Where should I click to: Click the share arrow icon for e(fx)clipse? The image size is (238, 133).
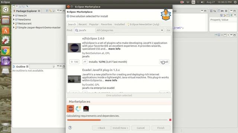pos(85,62)
